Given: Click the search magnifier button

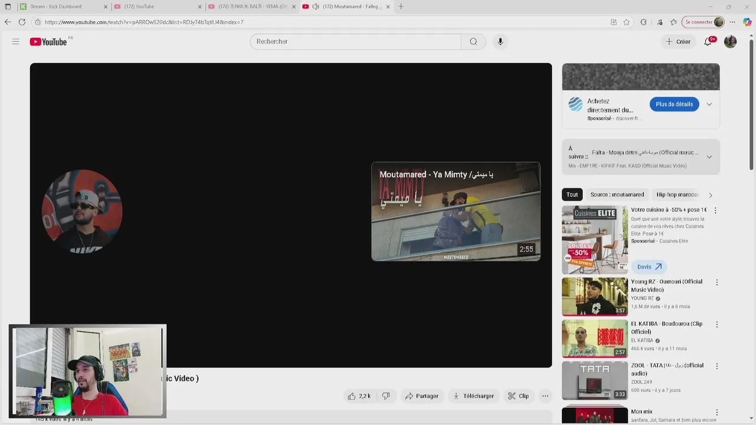Looking at the screenshot, I should click(x=473, y=41).
